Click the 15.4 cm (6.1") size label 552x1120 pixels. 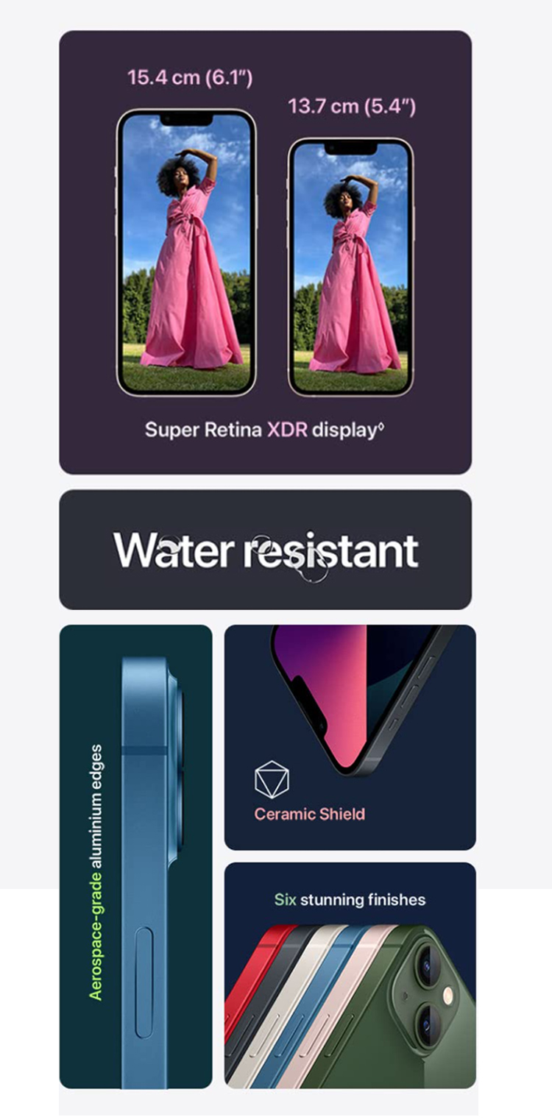pos(190,77)
